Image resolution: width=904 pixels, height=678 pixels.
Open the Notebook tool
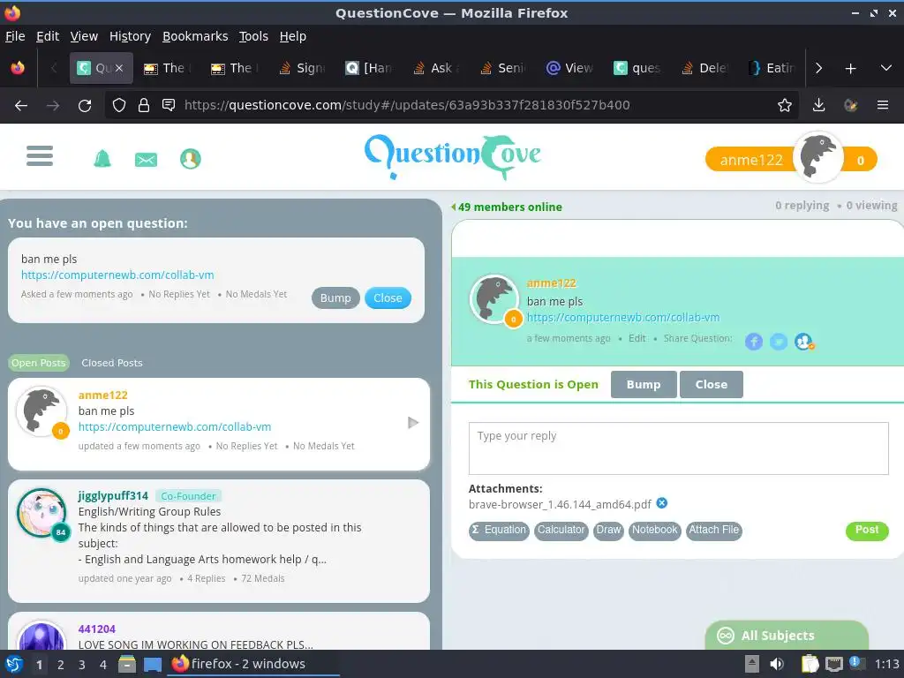(x=654, y=530)
